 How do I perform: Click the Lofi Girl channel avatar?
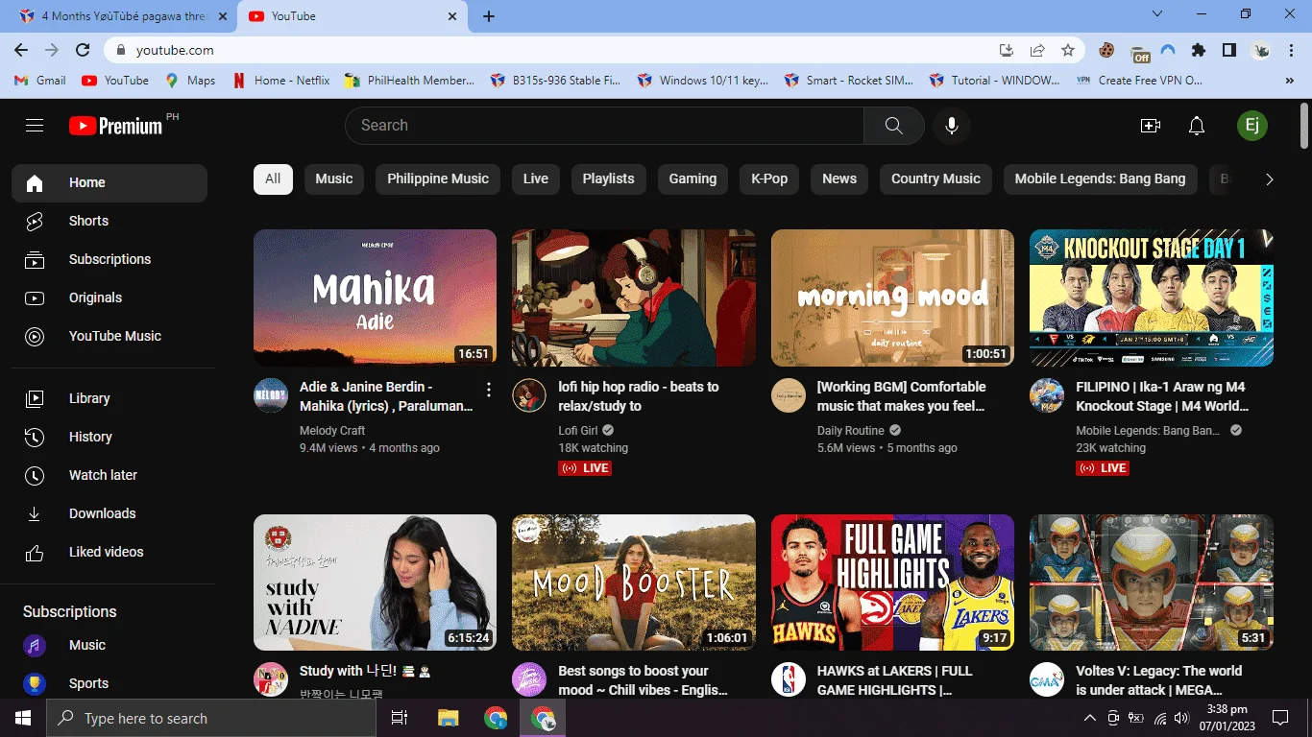tap(528, 395)
